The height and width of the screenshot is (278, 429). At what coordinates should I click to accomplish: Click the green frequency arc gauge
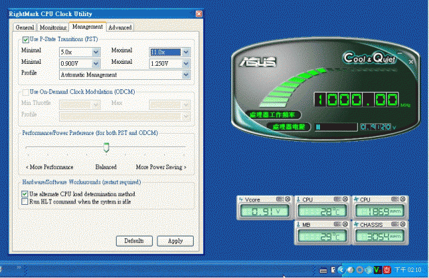(292, 87)
